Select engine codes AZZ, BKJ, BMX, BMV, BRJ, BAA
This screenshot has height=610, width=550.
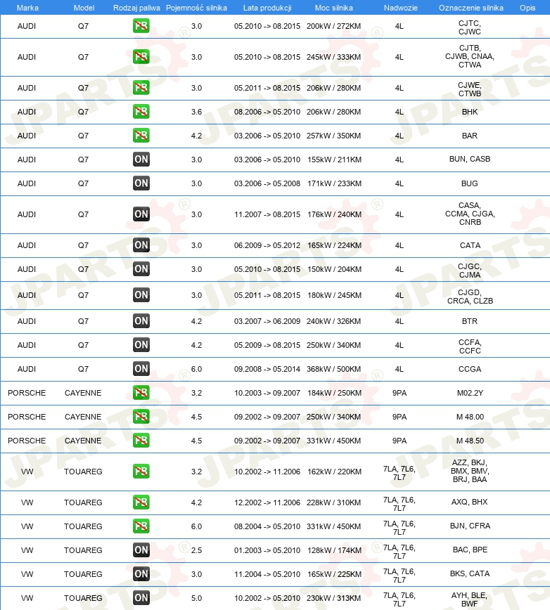tap(470, 471)
